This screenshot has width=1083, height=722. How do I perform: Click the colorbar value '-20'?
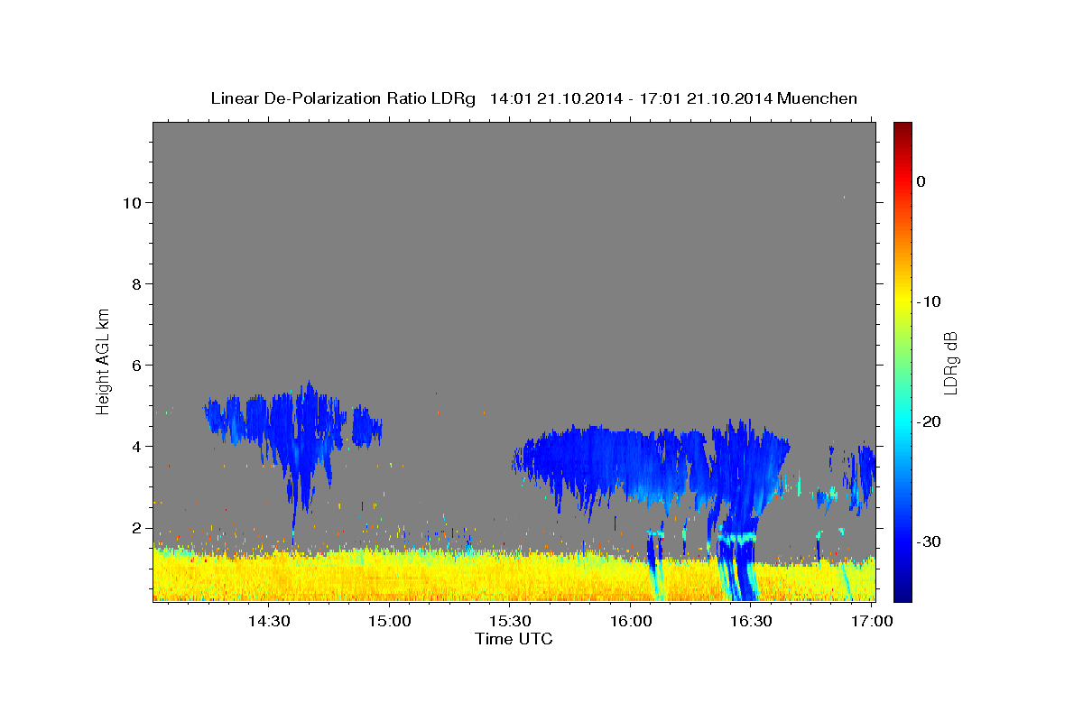[x=929, y=421]
